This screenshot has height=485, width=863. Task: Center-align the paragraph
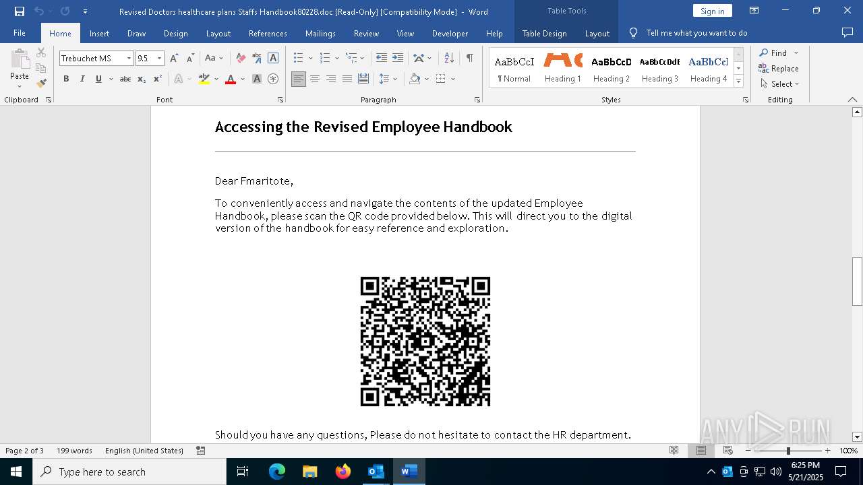click(x=315, y=79)
